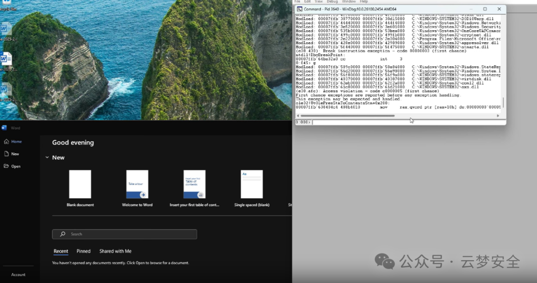Open WinDbg File menu
The height and width of the screenshot is (283, 537).
pos(298,1)
